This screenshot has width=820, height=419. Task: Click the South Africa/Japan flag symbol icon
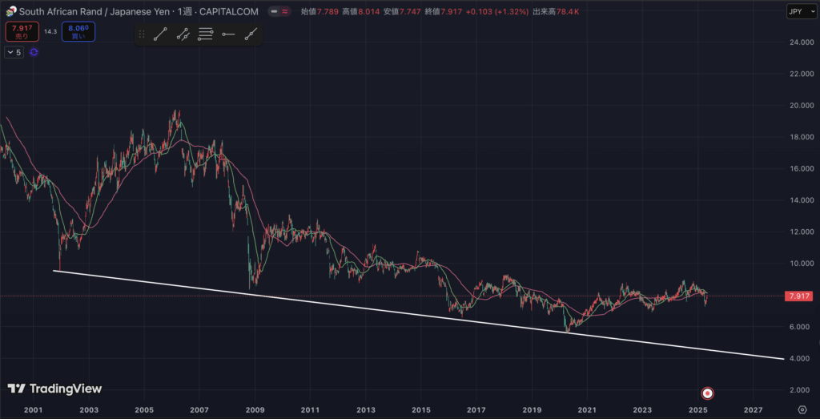11,11
